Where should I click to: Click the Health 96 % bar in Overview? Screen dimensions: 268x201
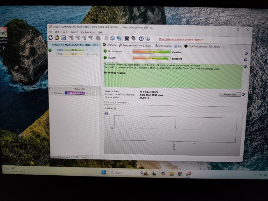tap(151, 58)
